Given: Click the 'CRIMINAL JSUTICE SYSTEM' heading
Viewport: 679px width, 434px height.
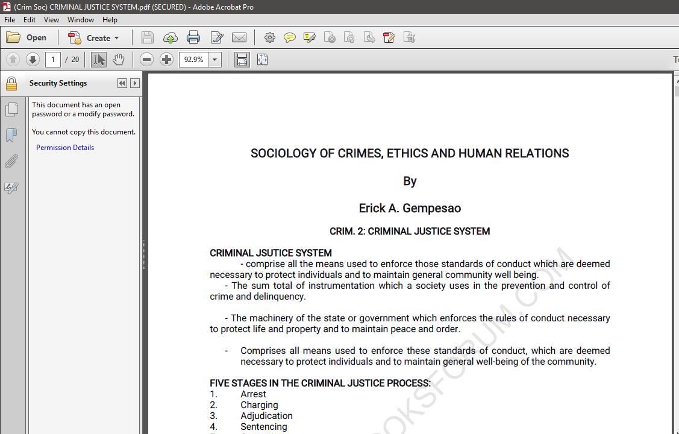Looking at the screenshot, I should (x=271, y=253).
